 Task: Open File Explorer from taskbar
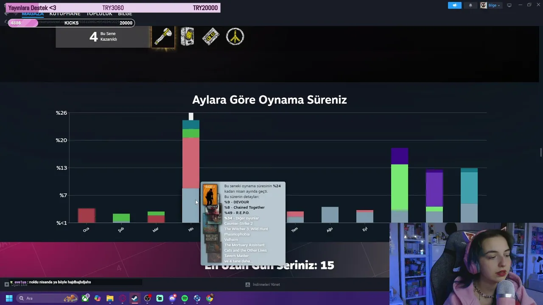(x=110, y=298)
